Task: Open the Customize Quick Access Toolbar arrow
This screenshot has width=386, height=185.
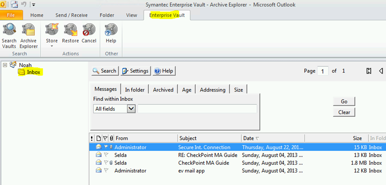Action: tap(33, 5)
